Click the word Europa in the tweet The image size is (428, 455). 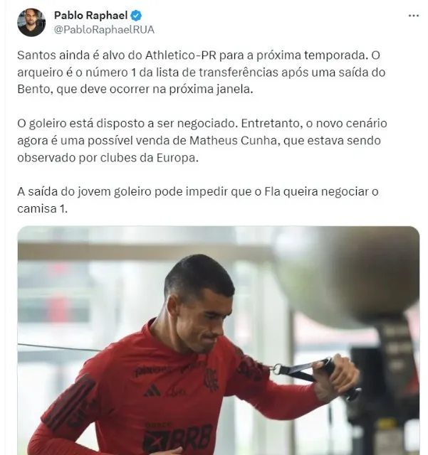177,158
